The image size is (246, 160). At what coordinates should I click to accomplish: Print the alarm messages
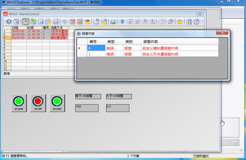point(113,22)
